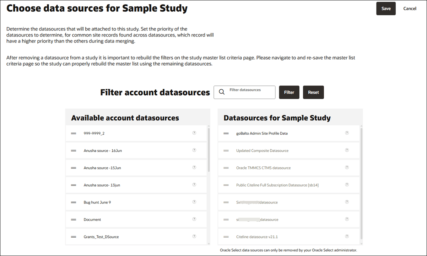The image size is (427, 256).
Task: Click inside the Filter datasources input field
Action: pyautogui.click(x=249, y=92)
